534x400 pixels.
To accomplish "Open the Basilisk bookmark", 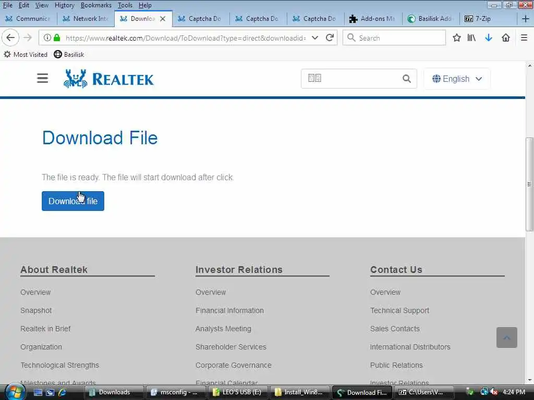I will (69, 54).
